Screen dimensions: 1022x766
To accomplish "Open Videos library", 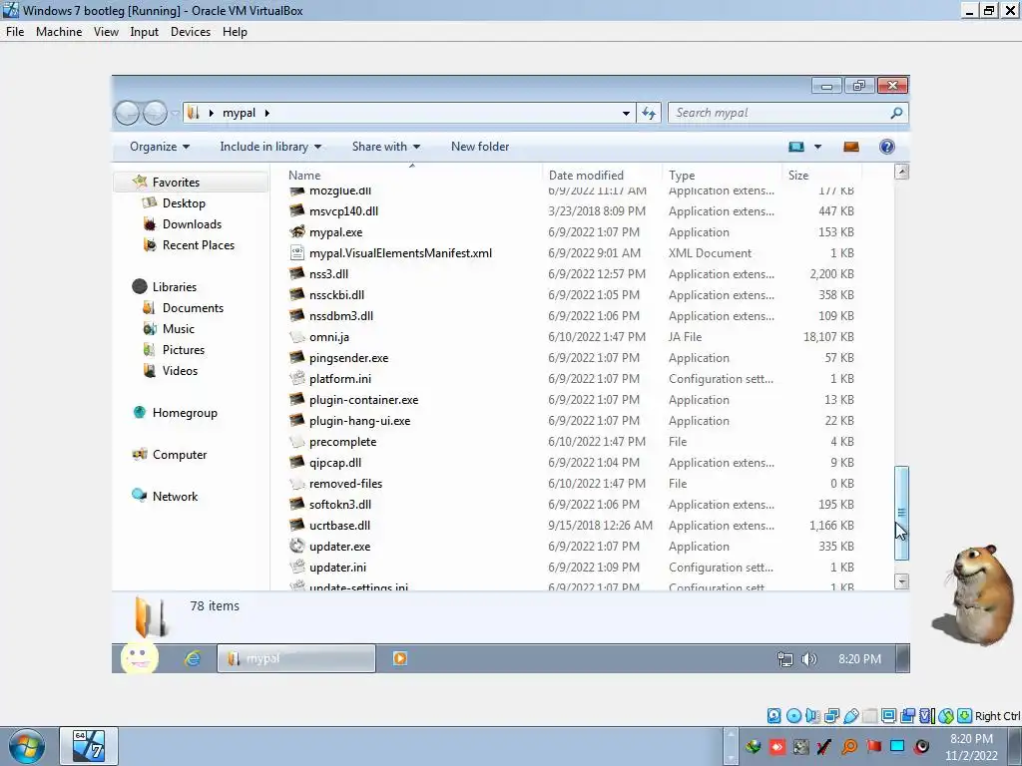I will (180, 371).
